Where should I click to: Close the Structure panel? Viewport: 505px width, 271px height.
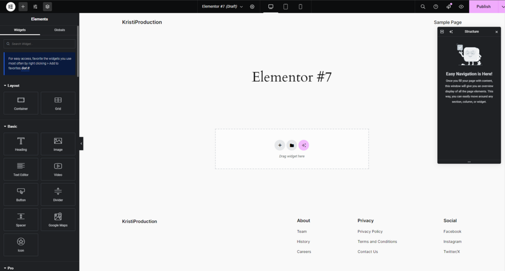click(496, 32)
